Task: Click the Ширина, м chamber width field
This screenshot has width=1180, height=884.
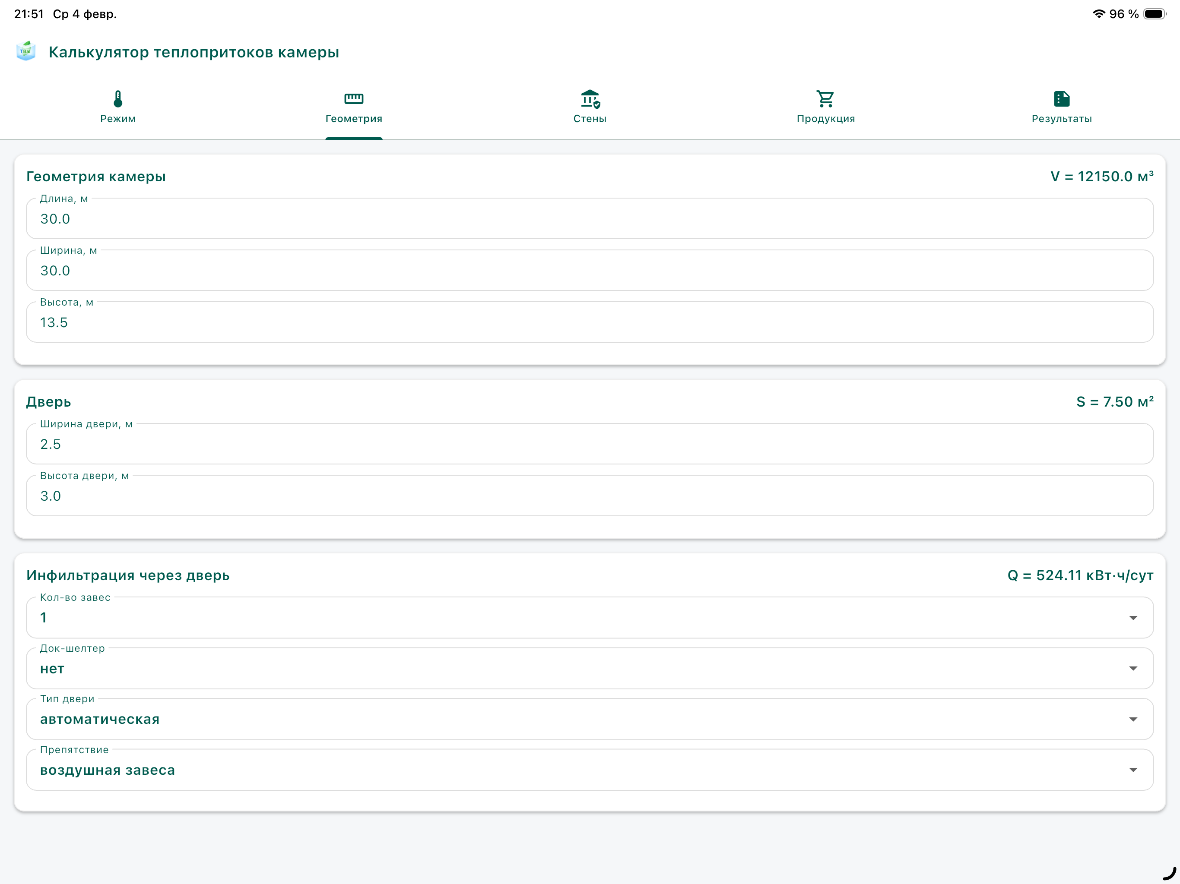Action: pyautogui.click(x=590, y=270)
